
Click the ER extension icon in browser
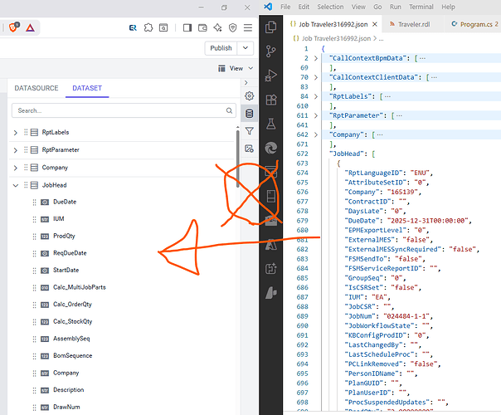tap(133, 28)
